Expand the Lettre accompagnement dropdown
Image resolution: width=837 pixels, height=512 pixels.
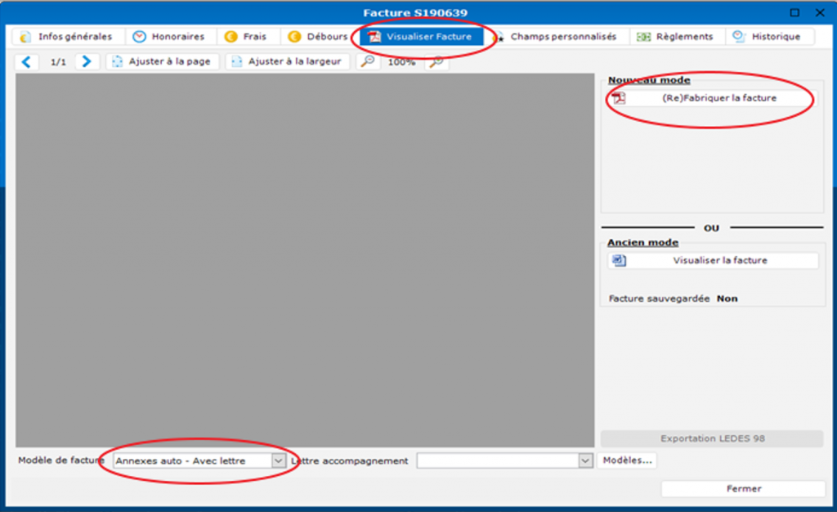tap(584, 461)
